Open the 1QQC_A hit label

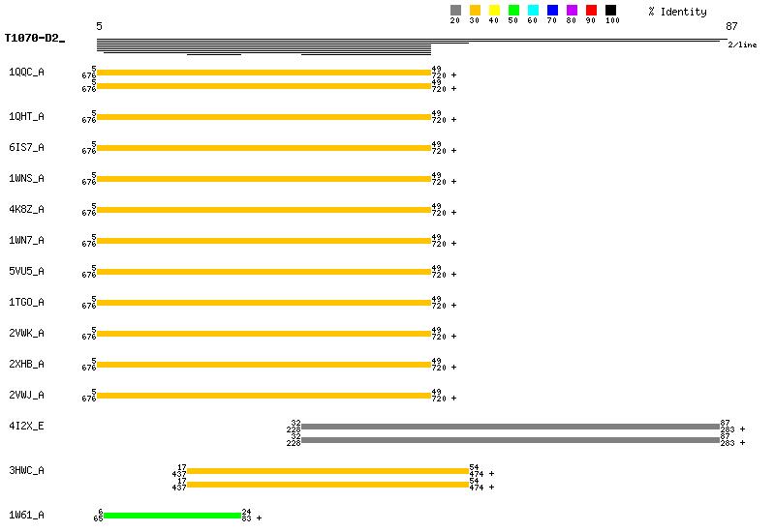26,72
